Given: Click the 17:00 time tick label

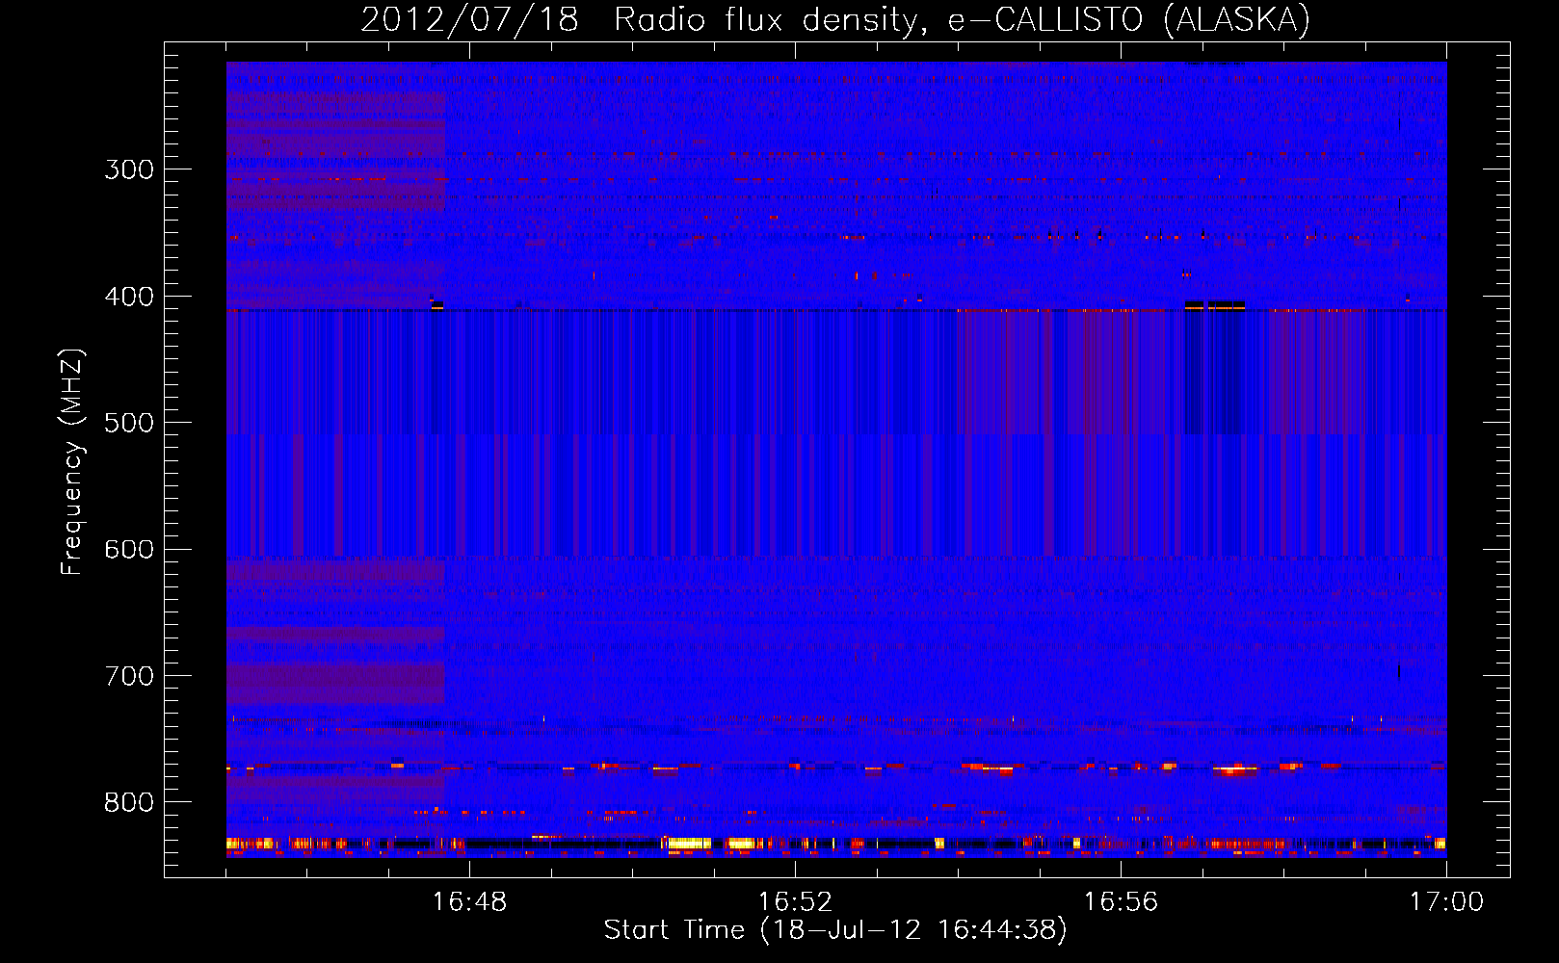Looking at the screenshot, I should pos(1446,901).
